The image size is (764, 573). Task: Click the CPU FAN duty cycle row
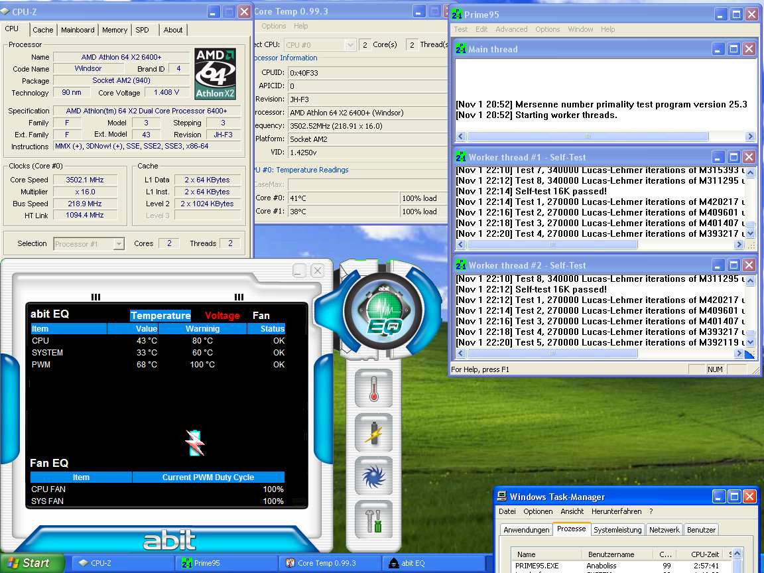157,489
